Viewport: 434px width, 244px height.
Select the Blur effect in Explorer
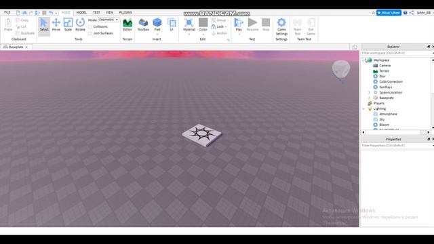tap(382, 76)
